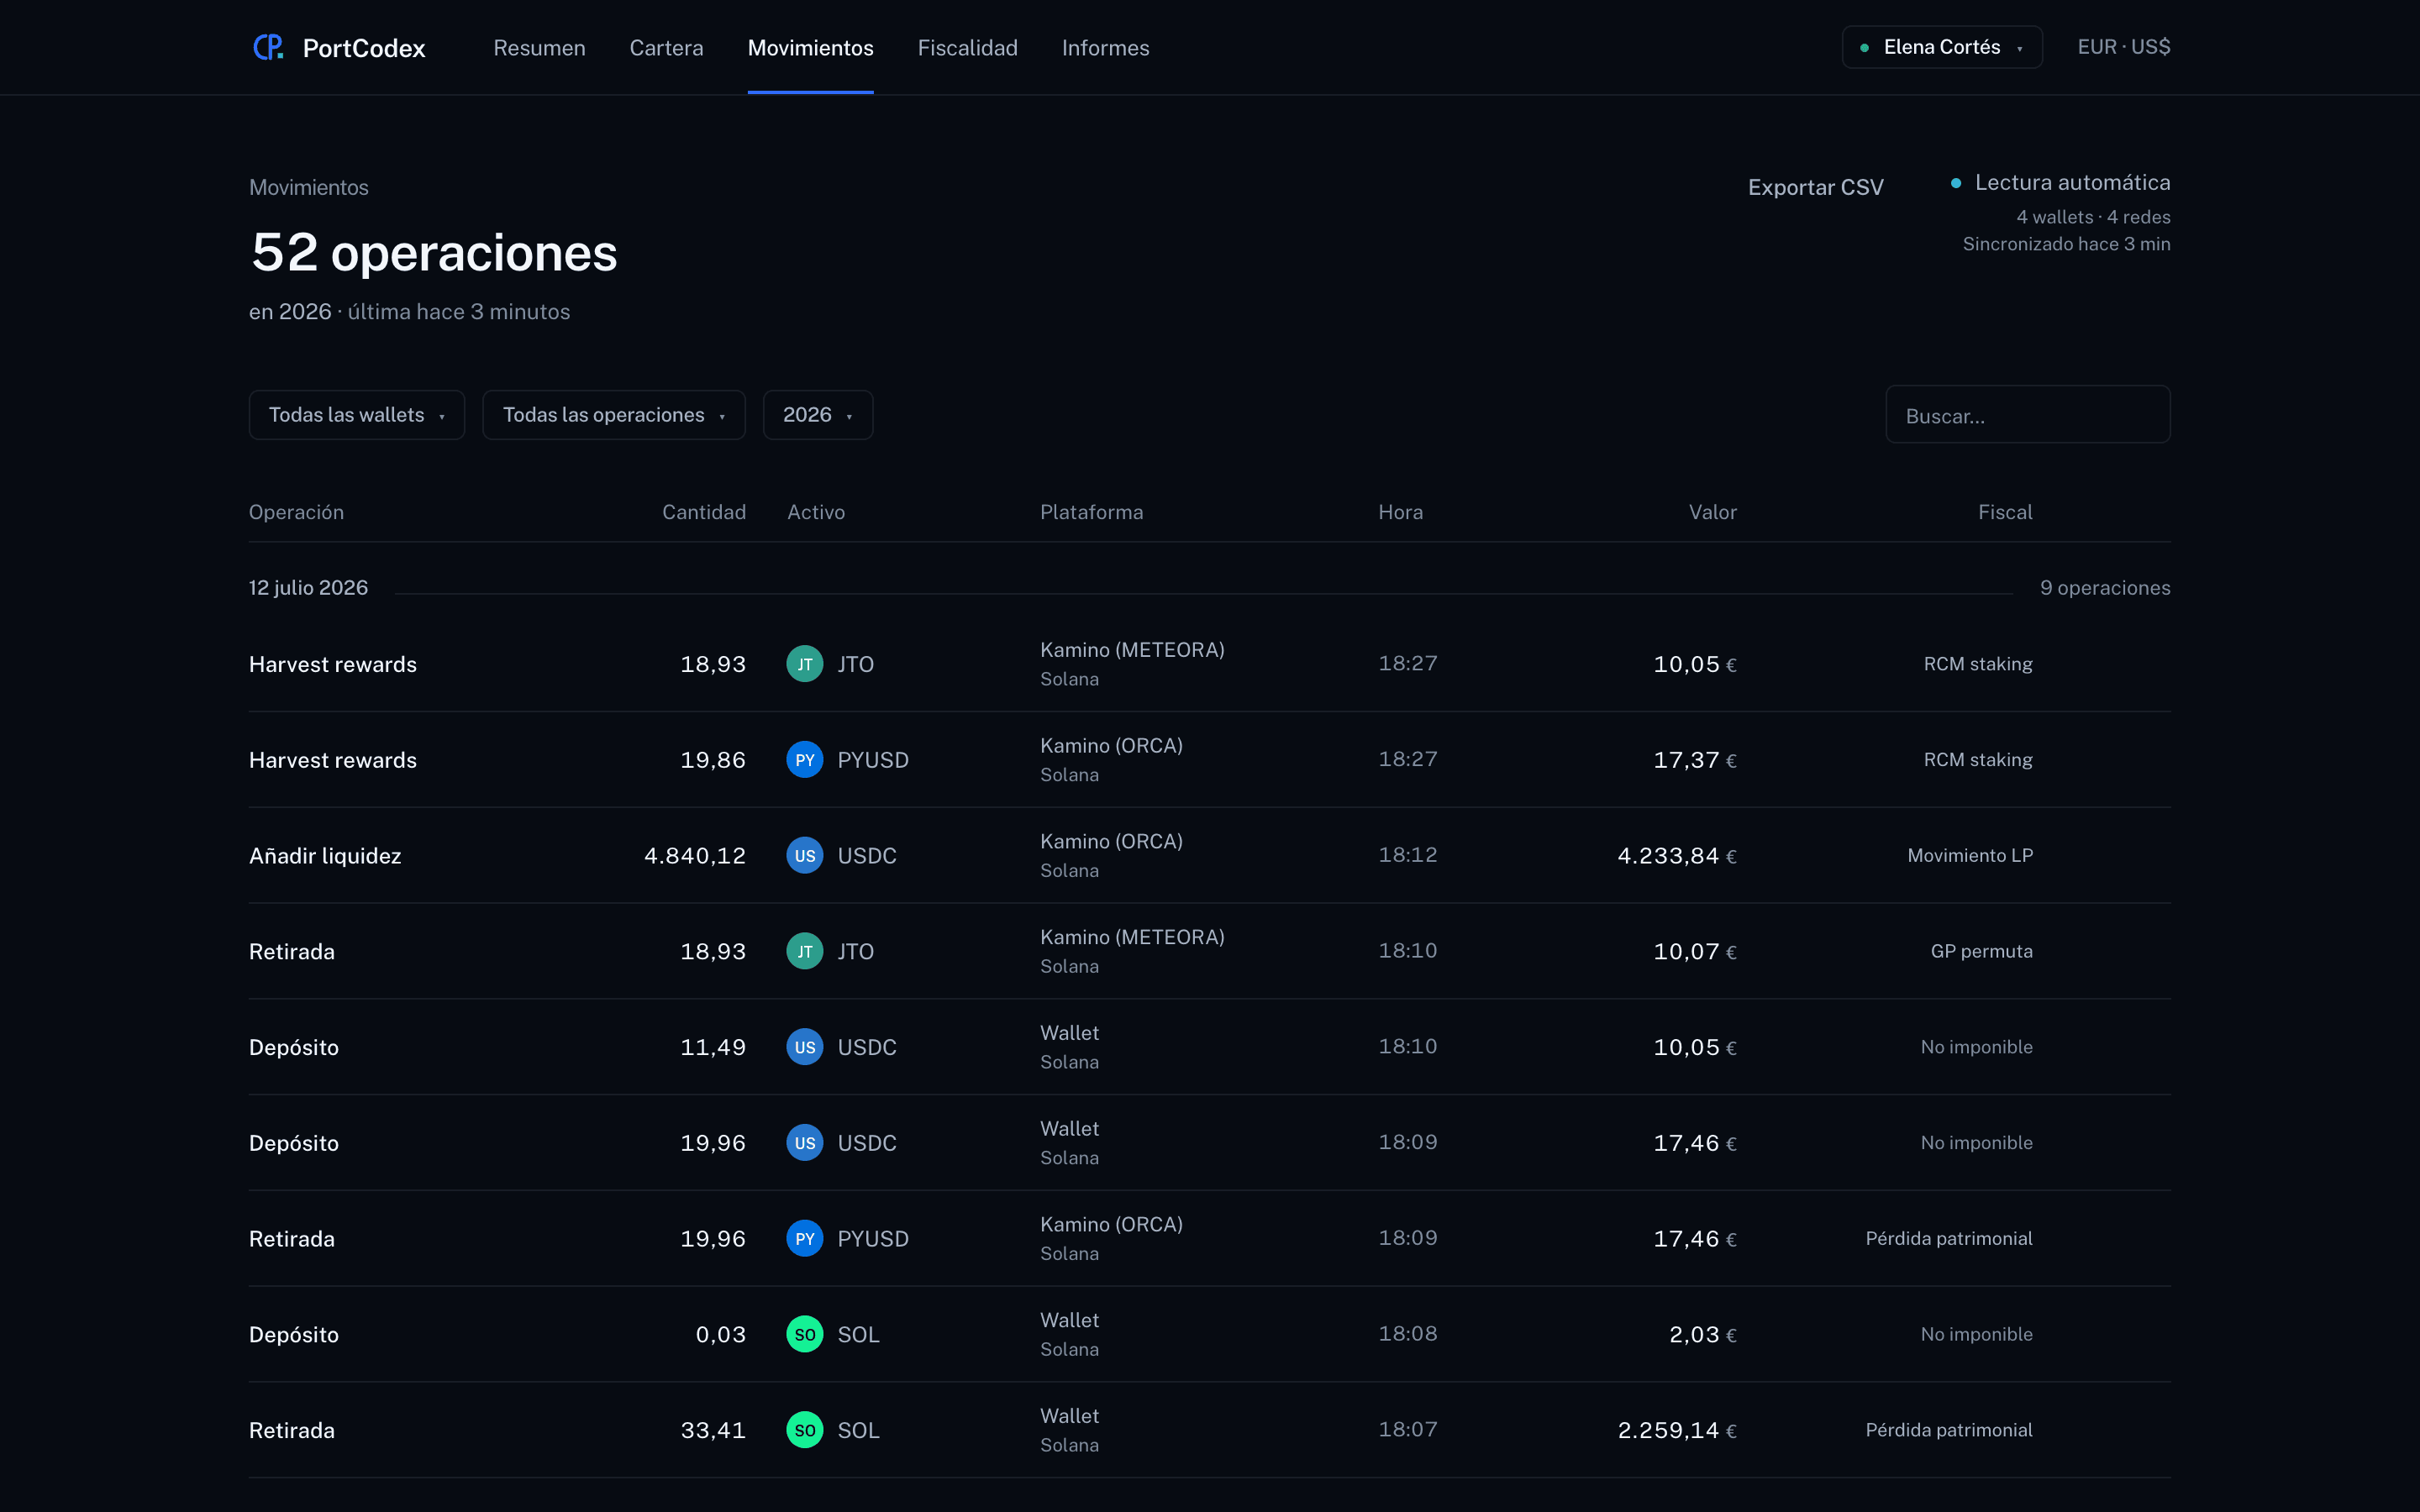Toggle the EUR · US$ currency switch
The image size is (2420, 1512).
click(2124, 47)
